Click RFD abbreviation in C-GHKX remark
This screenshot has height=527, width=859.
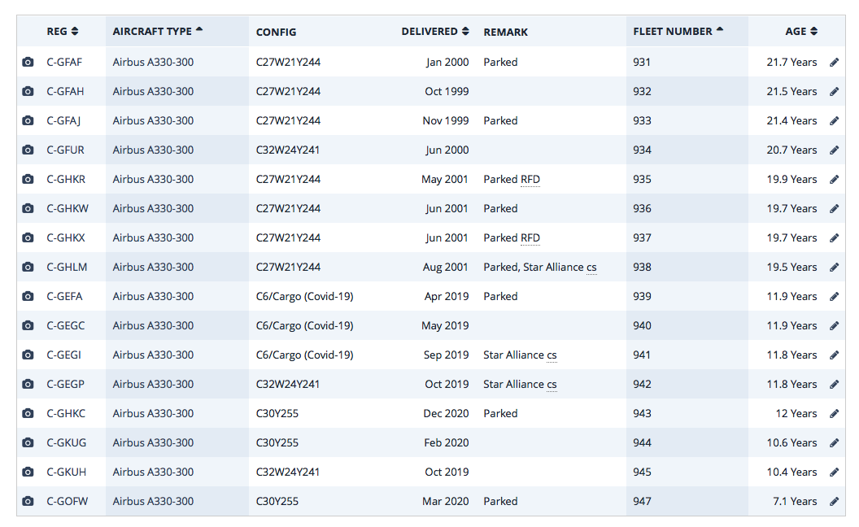coord(530,238)
